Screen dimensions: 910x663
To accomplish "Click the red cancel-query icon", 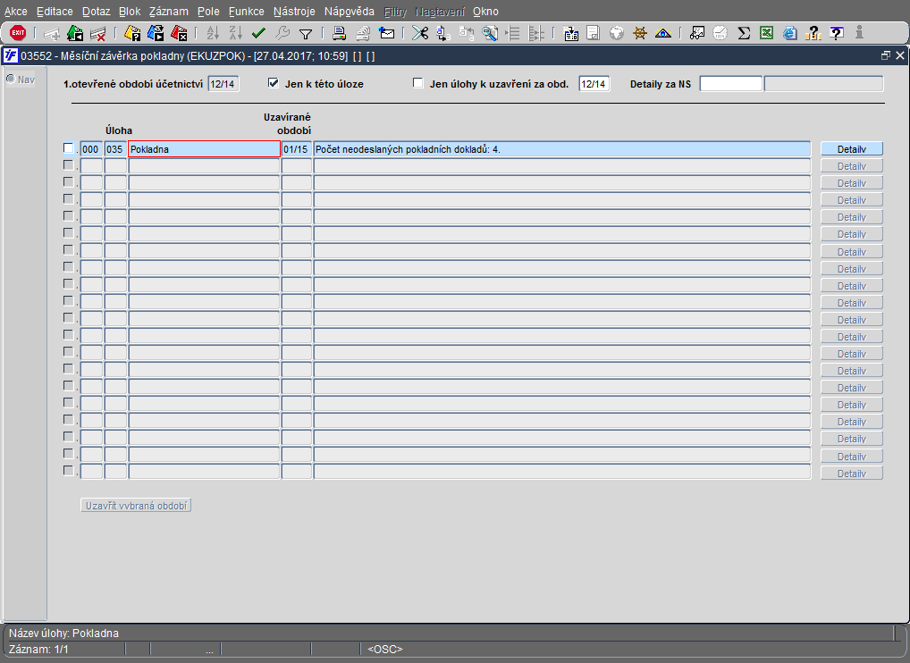I will pyautogui.click(x=179, y=33).
